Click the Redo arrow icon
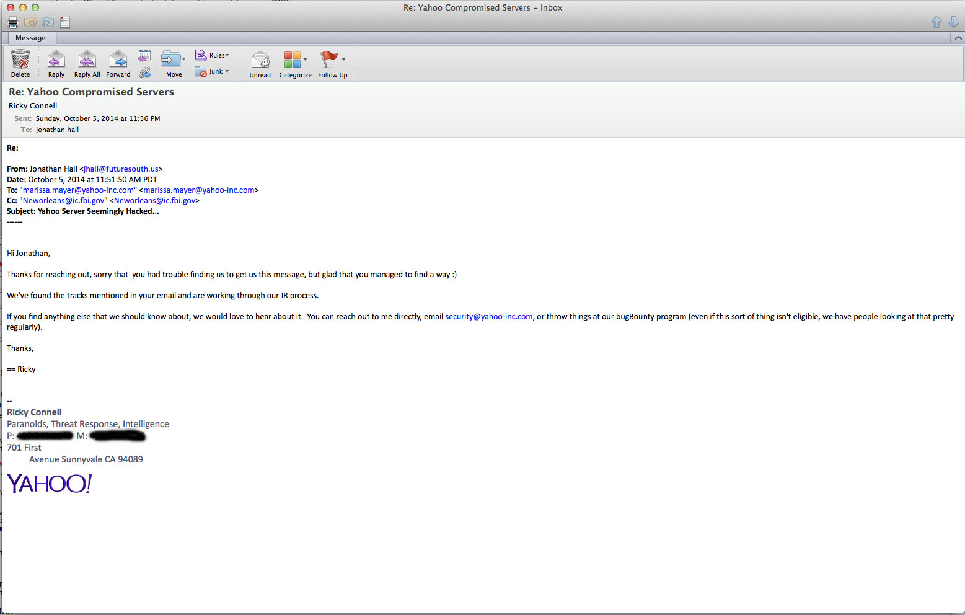This screenshot has height=615, width=965. point(48,22)
